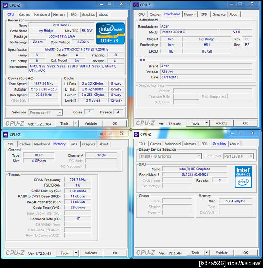Viewport: 263px width, 268px height.
Task: Select SPD tab in Graphics window
Action: [x=204, y=144]
